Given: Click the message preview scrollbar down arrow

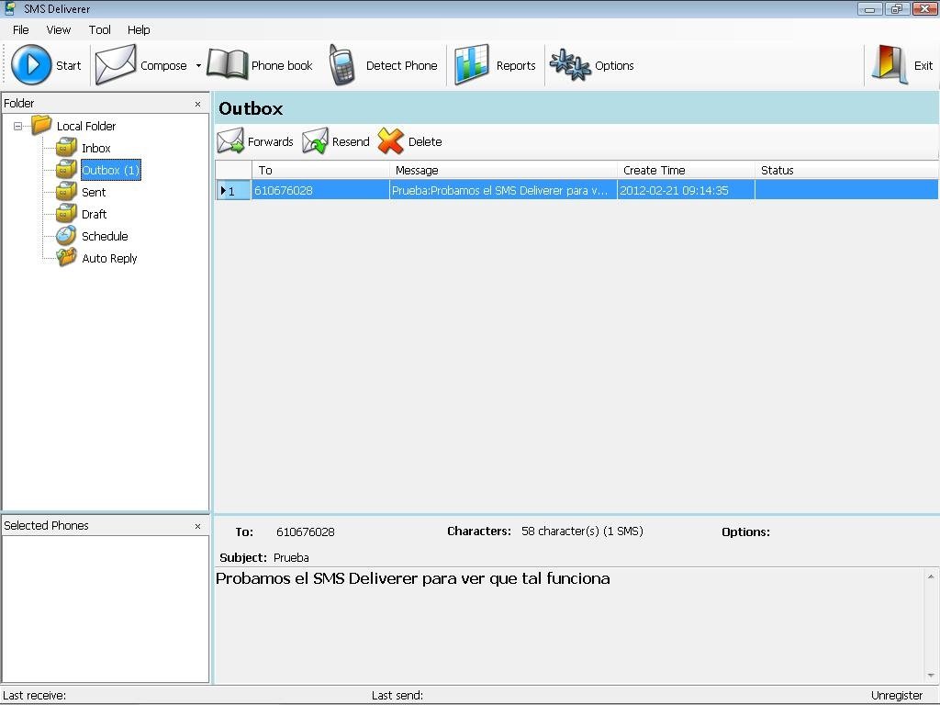Looking at the screenshot, I should click(931, 676).
